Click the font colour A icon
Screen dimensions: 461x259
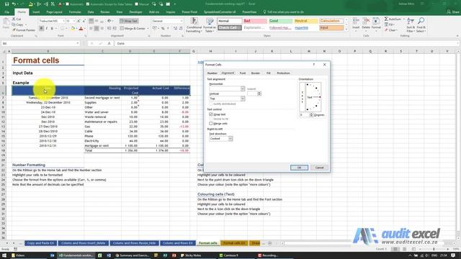(81, 29)
